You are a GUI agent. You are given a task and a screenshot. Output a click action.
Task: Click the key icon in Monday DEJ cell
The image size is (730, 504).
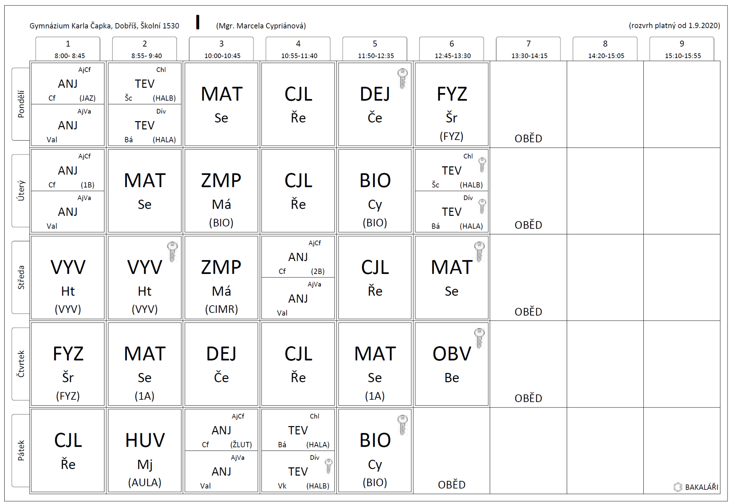pyautogui.click(x=402, y=78)
